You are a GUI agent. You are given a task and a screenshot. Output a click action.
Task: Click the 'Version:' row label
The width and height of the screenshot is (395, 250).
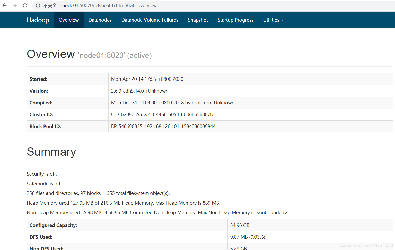point(39,91)
